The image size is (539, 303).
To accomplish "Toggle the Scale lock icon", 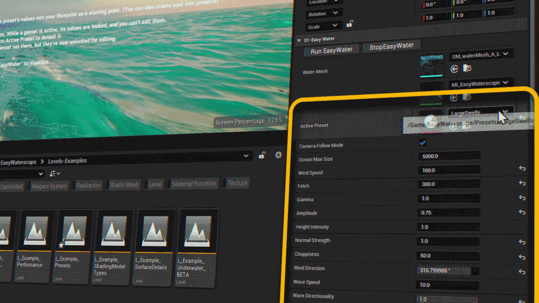I will (350, 24).
